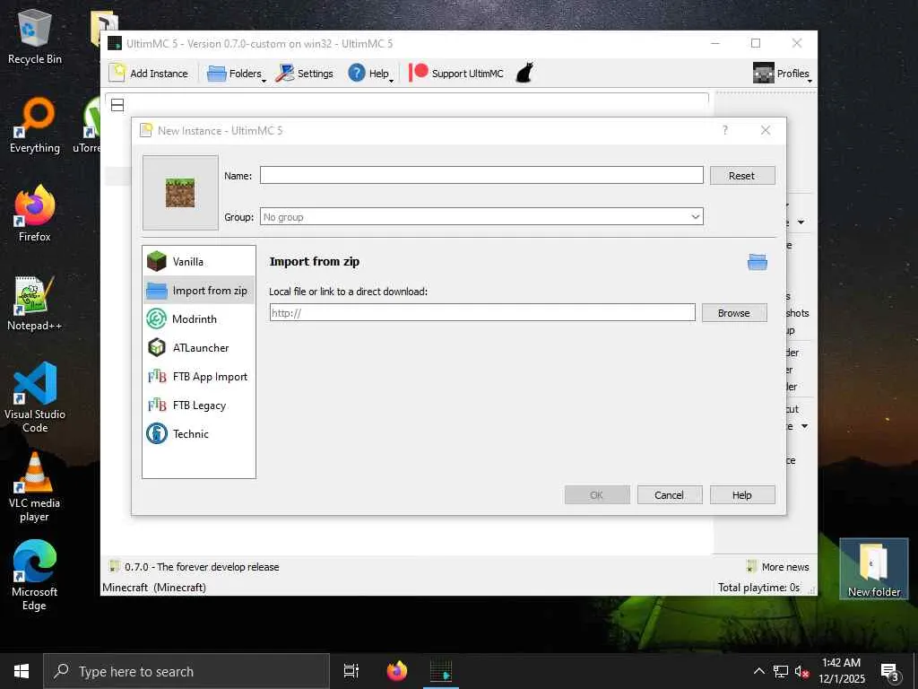Launch Visual Studio Code desktop shortcut
The width and height of the screenshot is (918, 689).
(35, 397)
